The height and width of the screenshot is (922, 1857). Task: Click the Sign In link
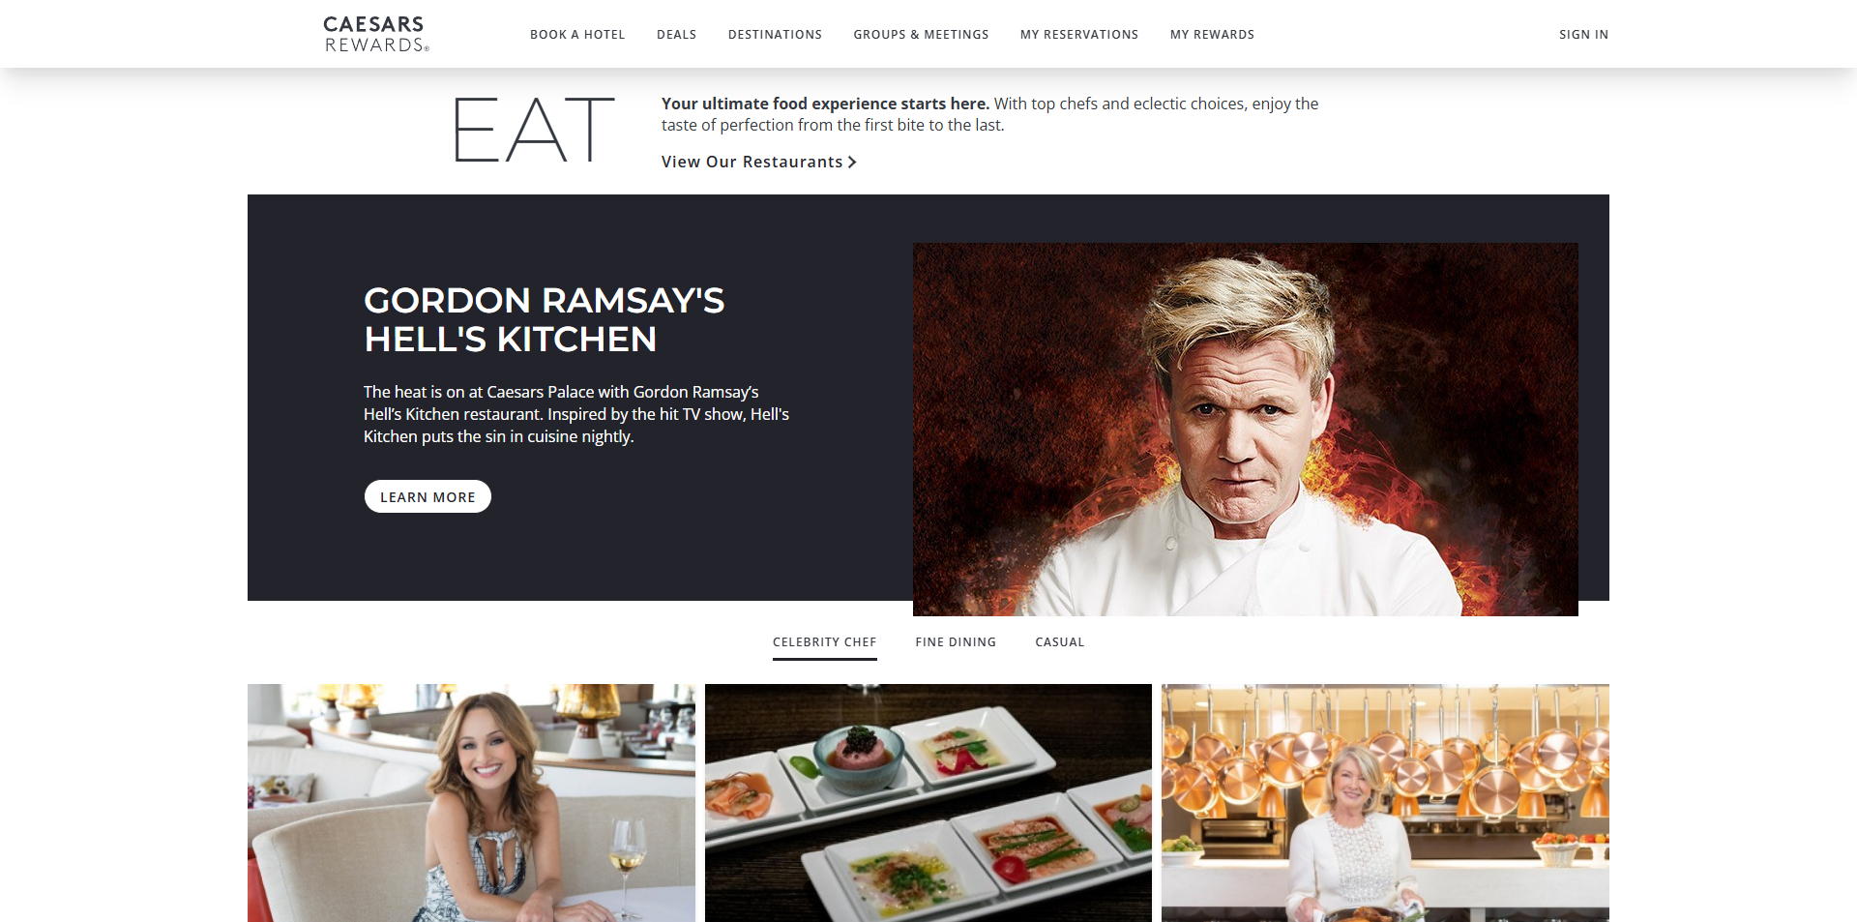tap(1583, 35)
